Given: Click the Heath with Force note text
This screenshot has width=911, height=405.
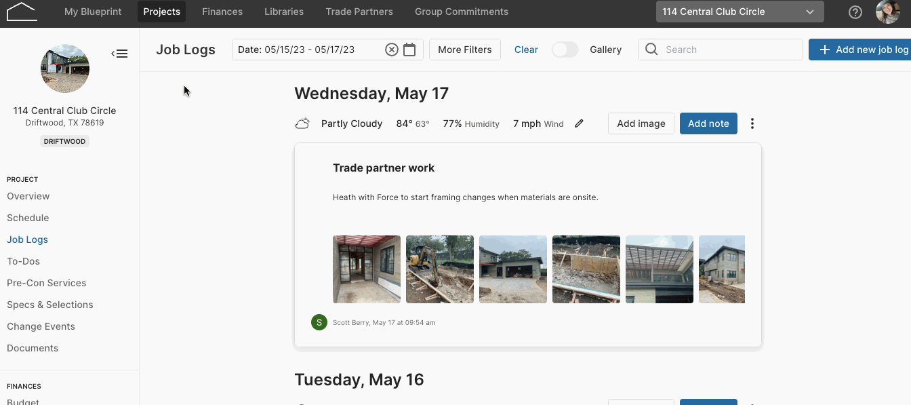Looking at the screenshot, I should (x=465, y=197).
